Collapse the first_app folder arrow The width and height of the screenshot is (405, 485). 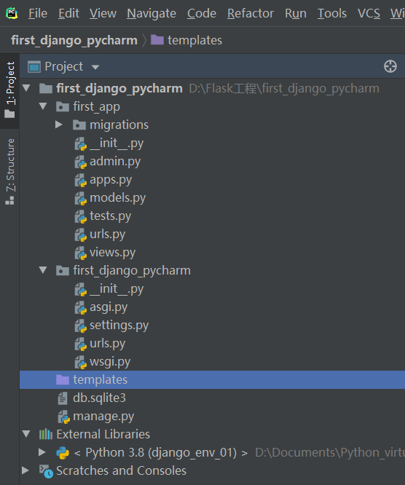click(43, 106)
